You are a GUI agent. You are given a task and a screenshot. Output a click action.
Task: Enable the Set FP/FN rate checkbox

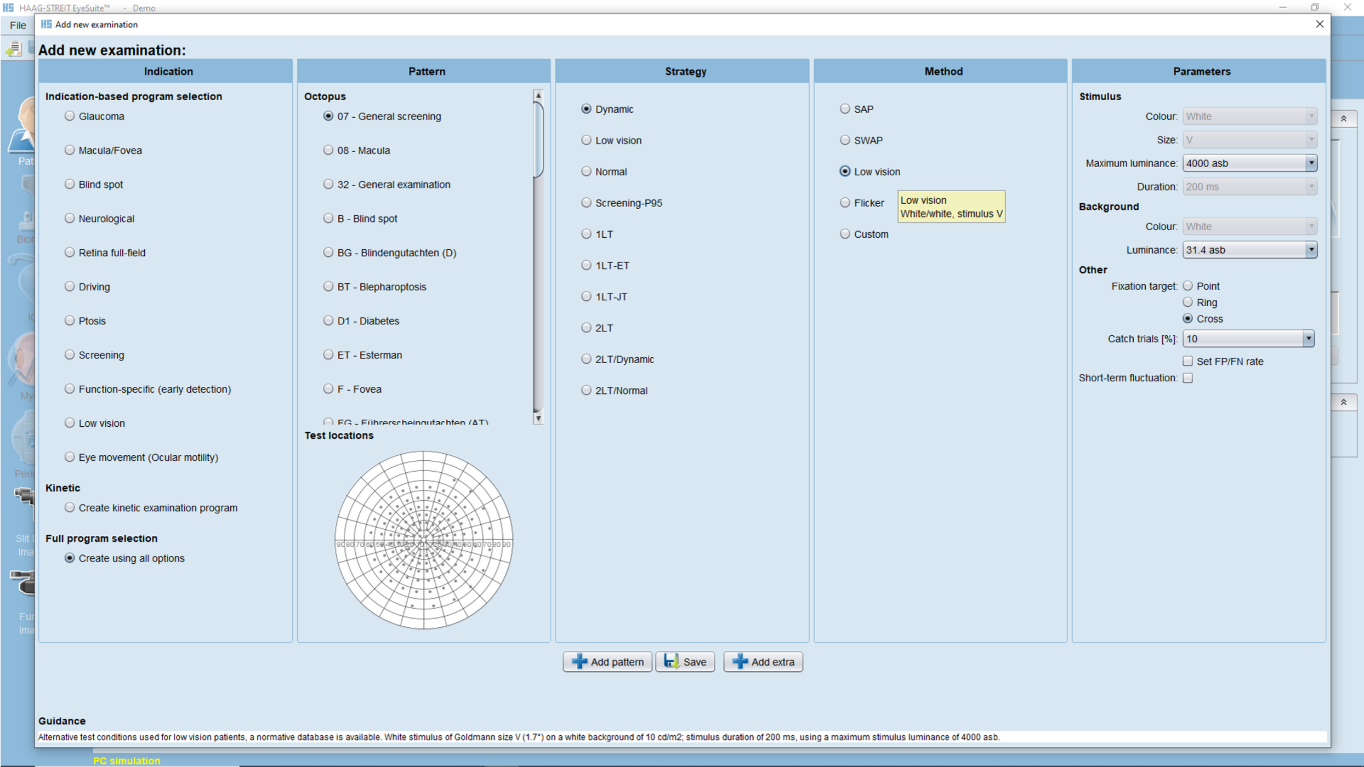pyautogui.click(x=1188, y=361)
